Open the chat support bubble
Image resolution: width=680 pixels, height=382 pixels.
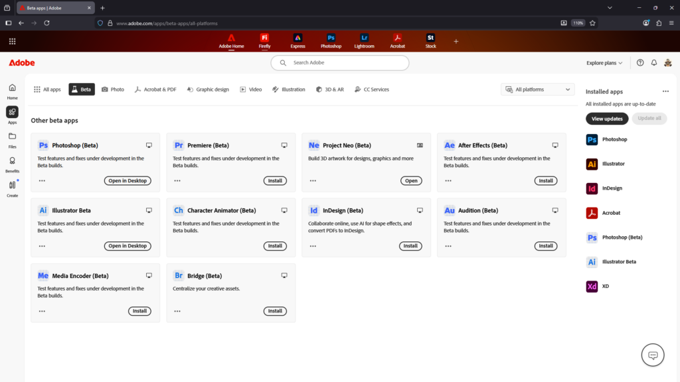point(652,355)
